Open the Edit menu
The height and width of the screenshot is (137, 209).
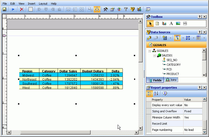point(13,4)
